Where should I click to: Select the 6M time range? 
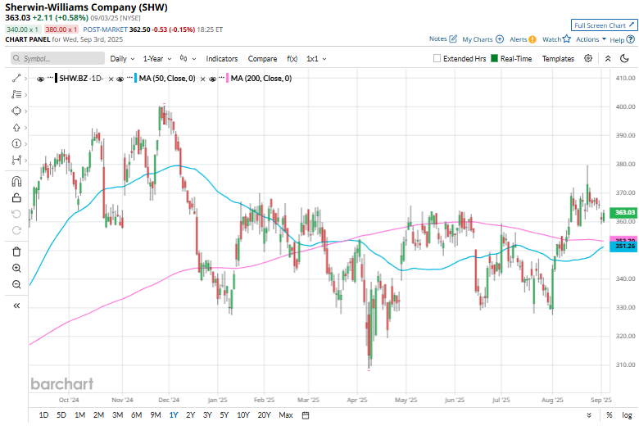click(x=137, y=415)
